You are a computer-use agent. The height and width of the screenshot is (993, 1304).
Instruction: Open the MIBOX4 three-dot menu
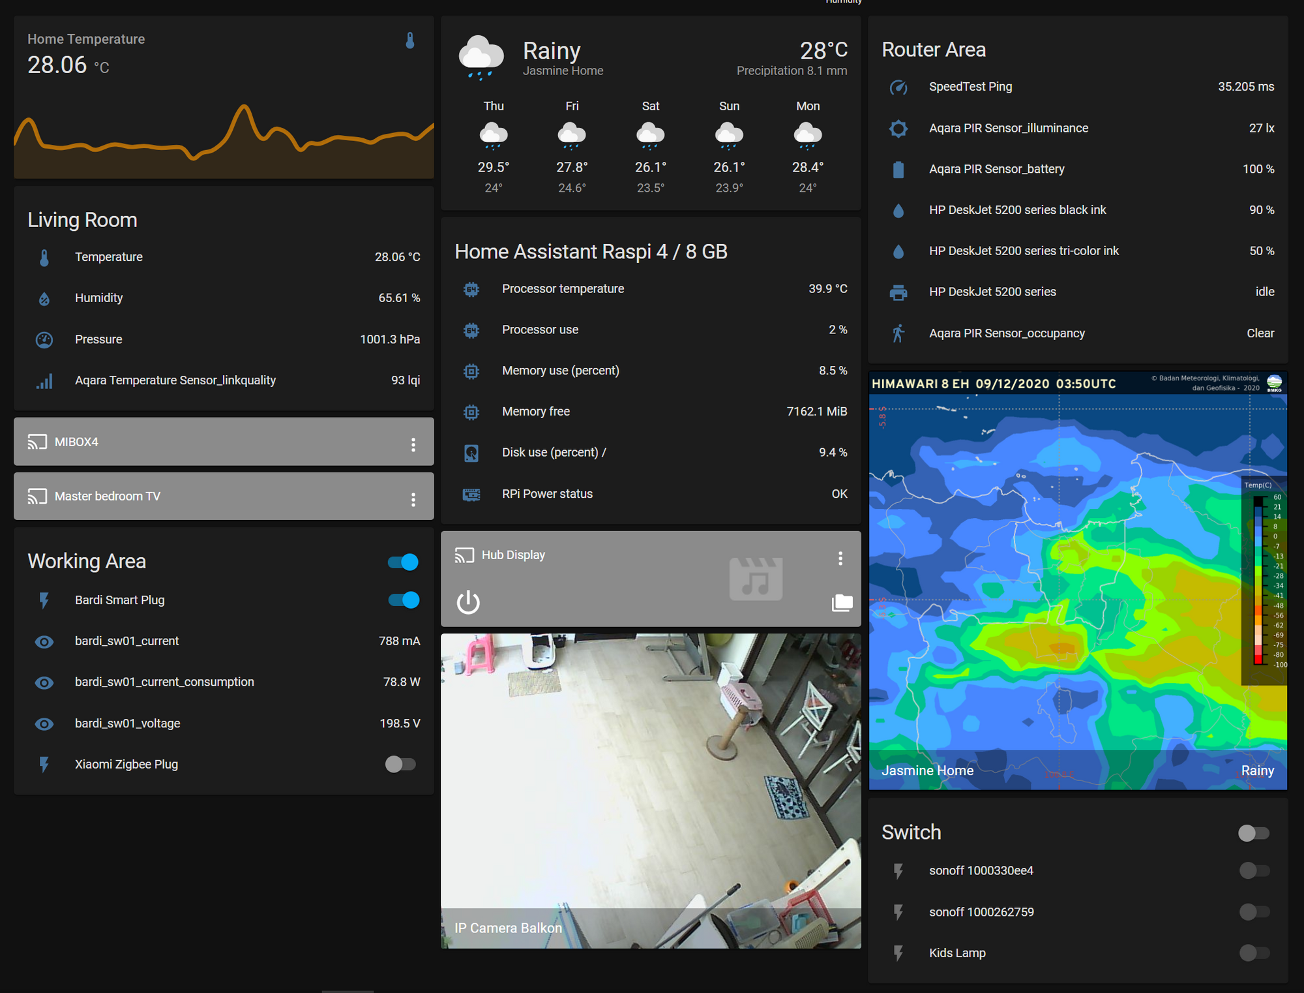413,444
